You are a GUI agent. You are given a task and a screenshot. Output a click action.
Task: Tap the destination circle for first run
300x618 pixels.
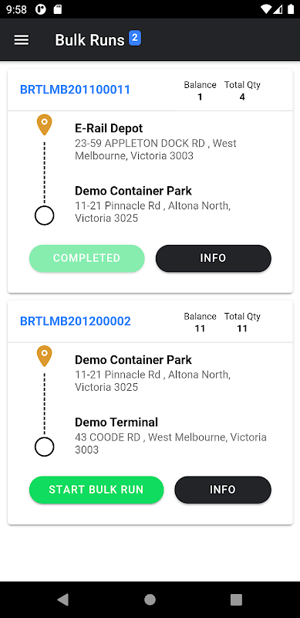(44, 216)
